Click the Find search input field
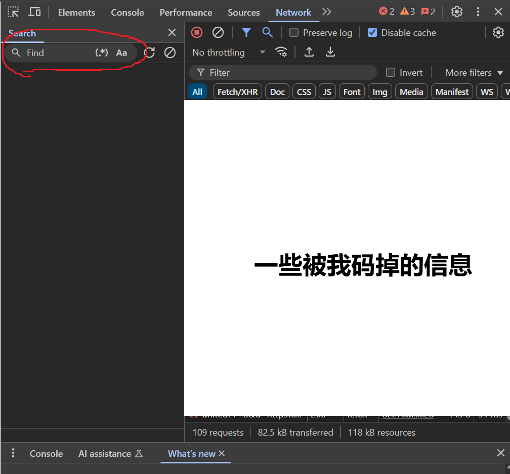The image size is (510, 474). pyautogui.click(x=58, y=53)
